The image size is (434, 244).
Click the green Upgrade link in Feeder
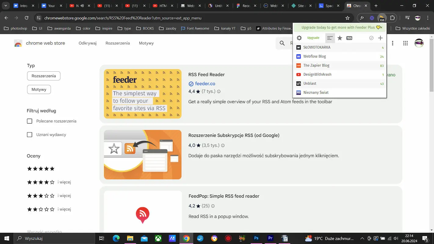coord(313,38)
